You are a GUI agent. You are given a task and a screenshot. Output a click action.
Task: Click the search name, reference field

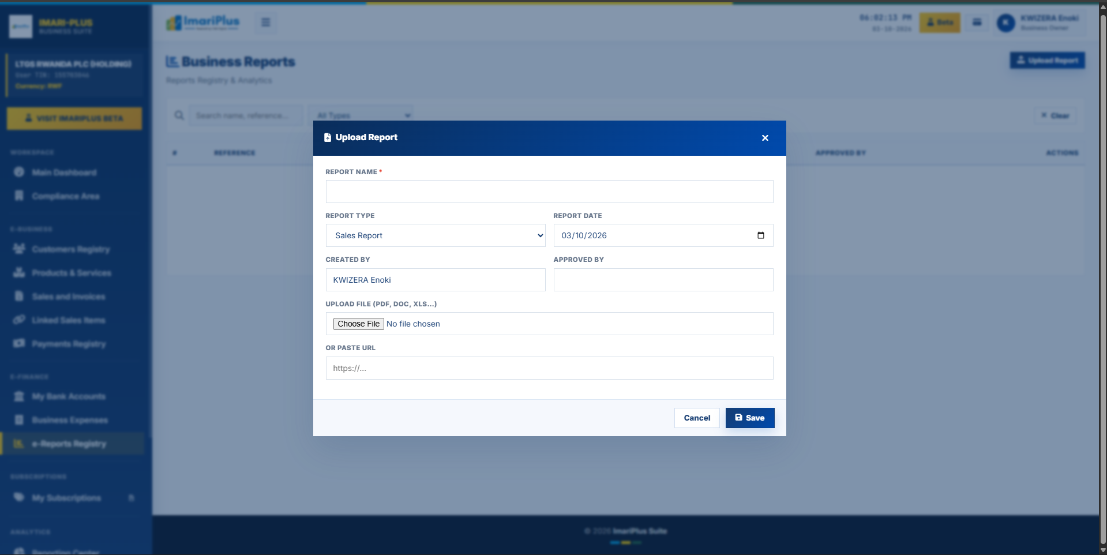pyautogui.click(x=246, y=115)
